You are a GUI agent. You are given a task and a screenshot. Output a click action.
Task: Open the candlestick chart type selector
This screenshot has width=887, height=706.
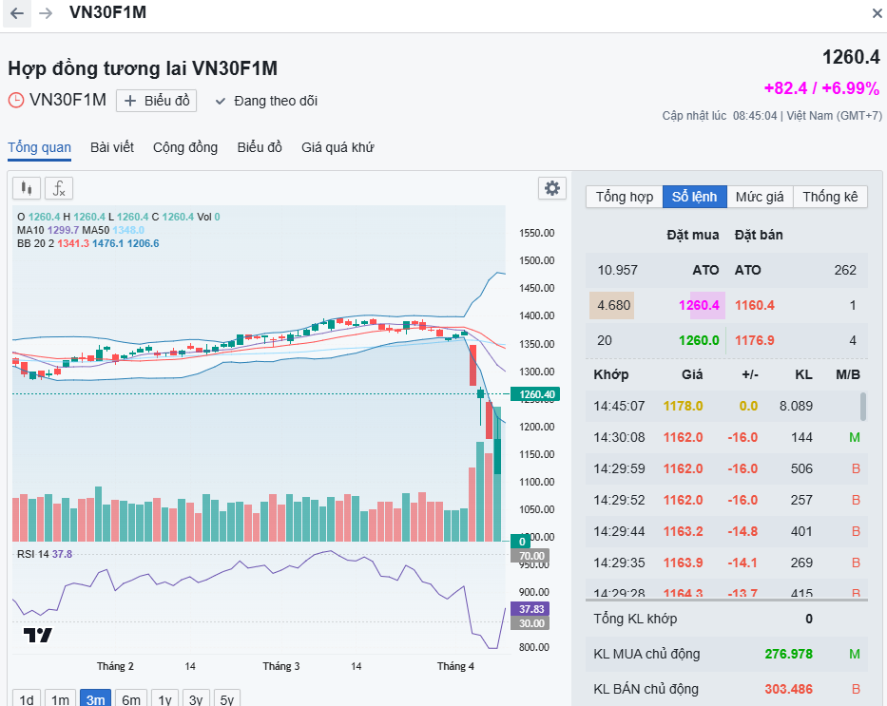[x=26, y=188]
